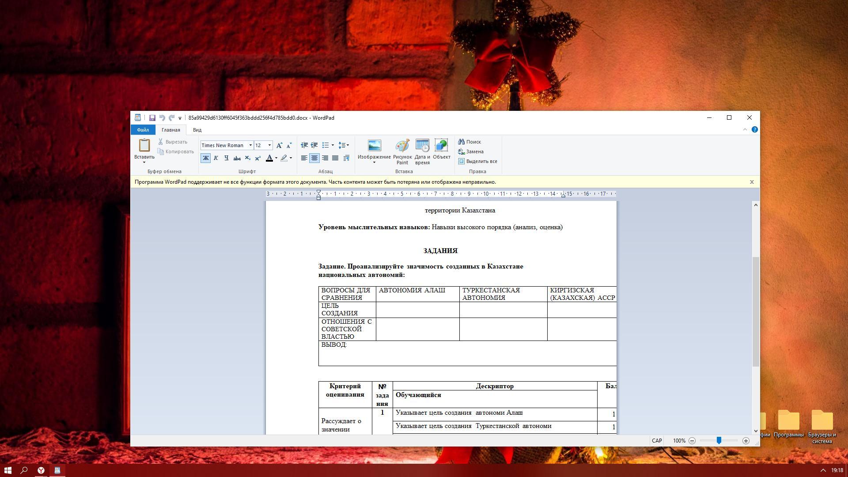Increase font size with grow-font icon
Image resolution: width=848 pixels, height=477 pixels.
point(279,145)
